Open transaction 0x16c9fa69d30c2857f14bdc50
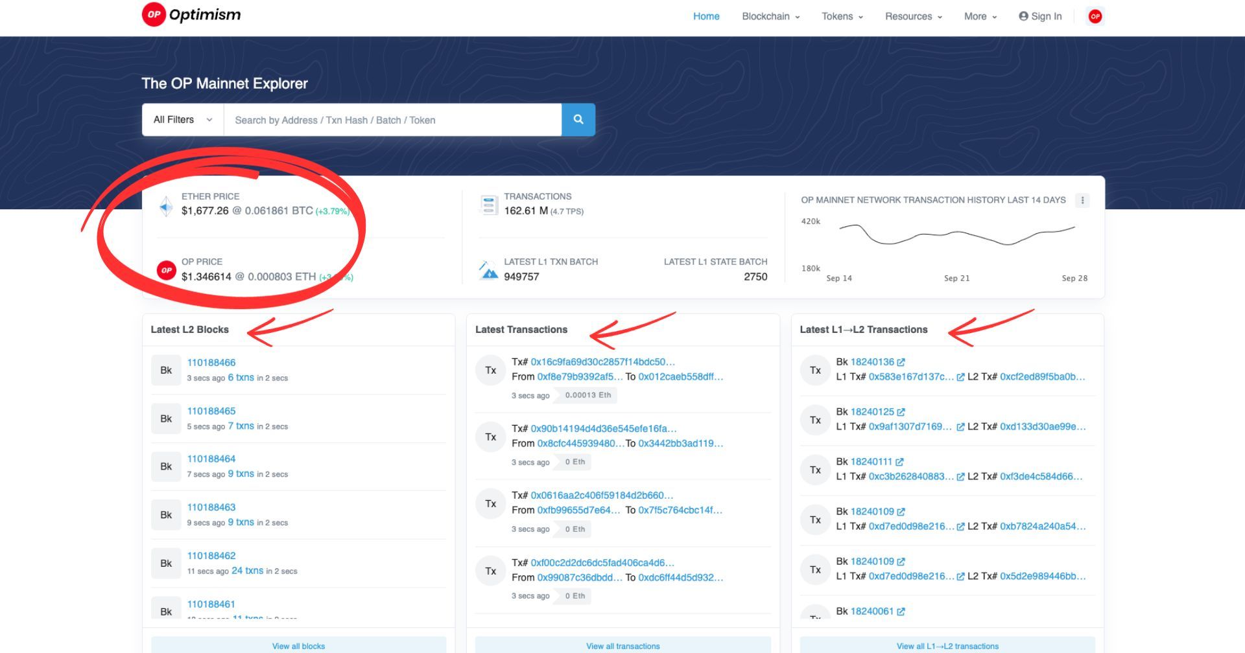Screen dimensions: 1245x653 603,362
